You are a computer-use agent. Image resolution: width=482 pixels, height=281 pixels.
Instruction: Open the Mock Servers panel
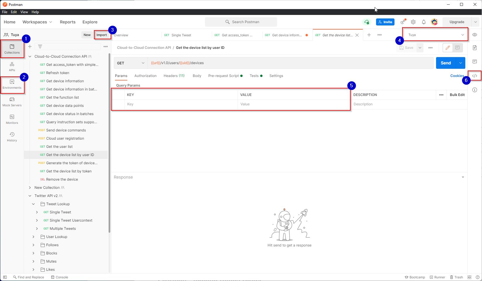click(x=12, y=102)
